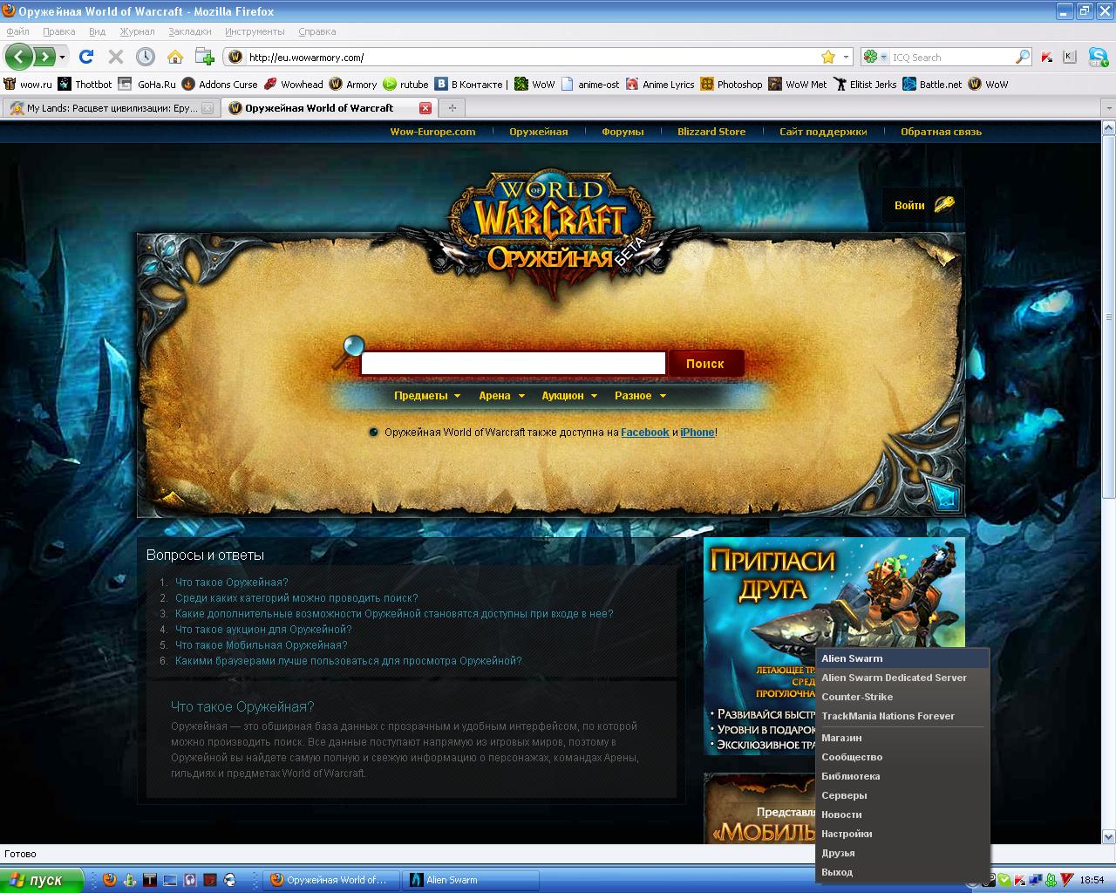Click the magnifier in the ICQ Search box
Viewport: 1116px width, 893px height.
(x=1023, y=57)
